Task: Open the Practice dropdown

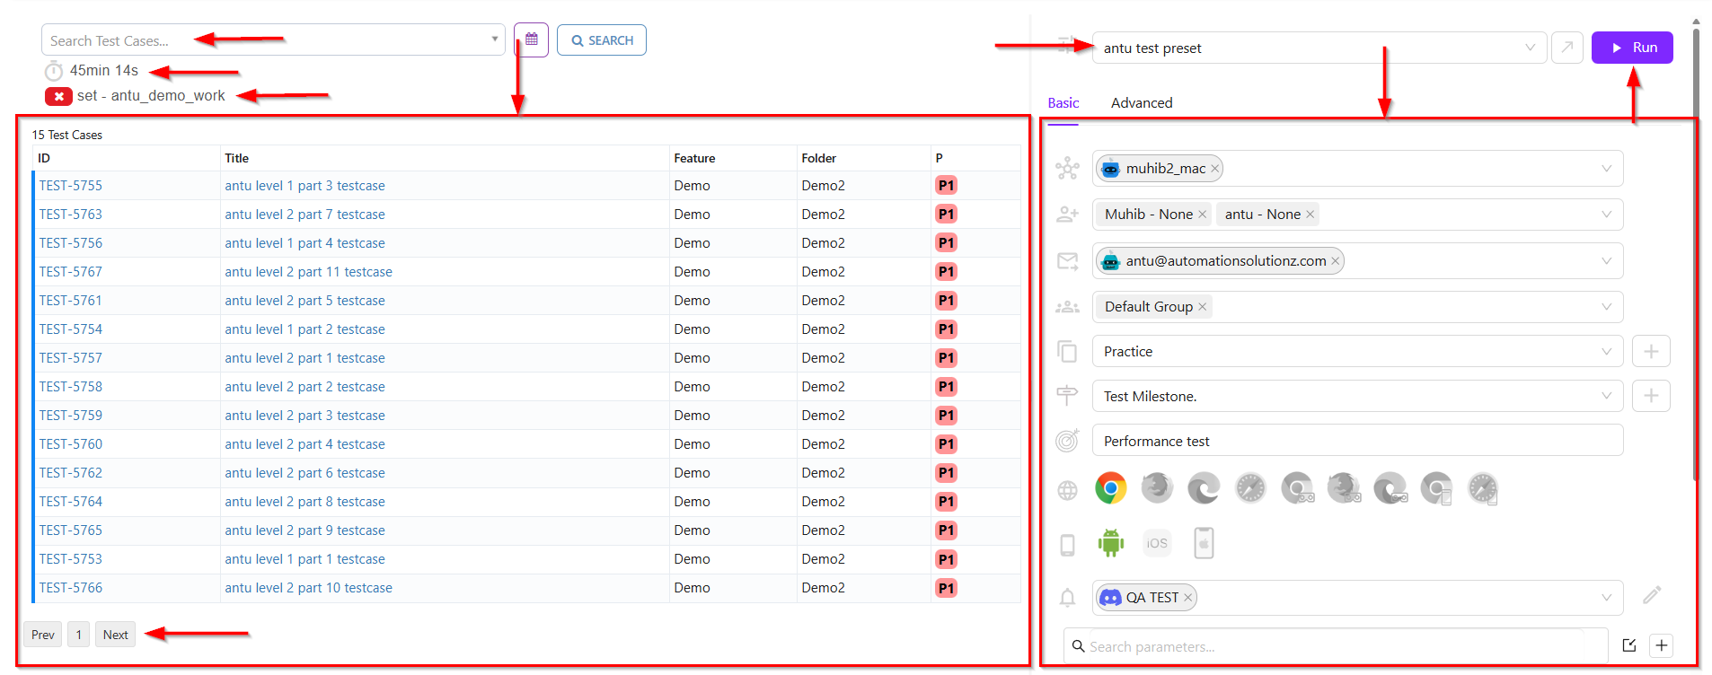Action: pos(1606,352)
